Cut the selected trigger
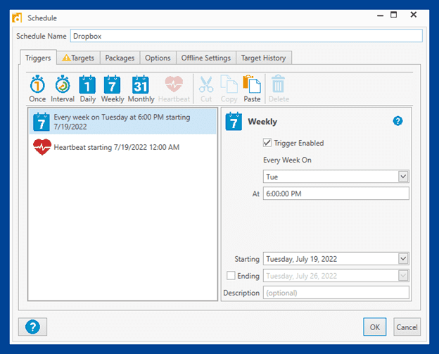 206,89
